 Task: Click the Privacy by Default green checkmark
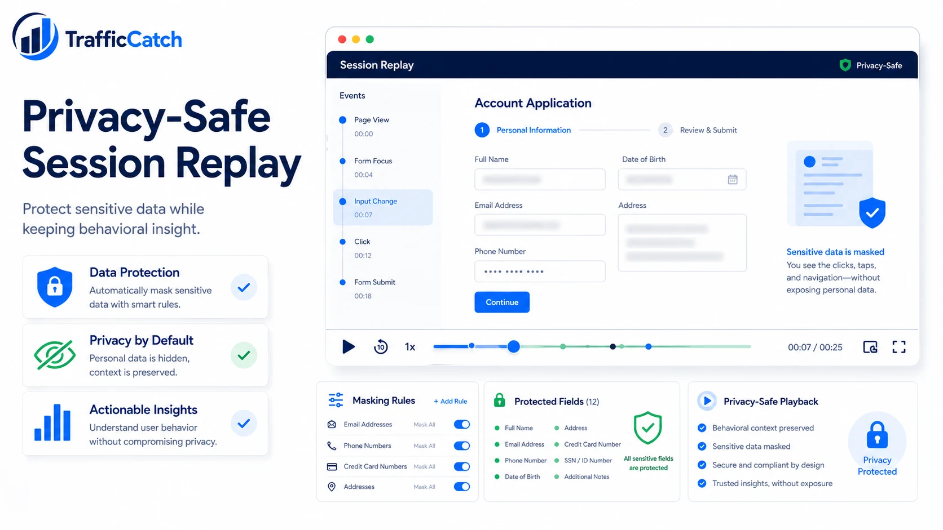pyautogui.click(x=244, y=355)
